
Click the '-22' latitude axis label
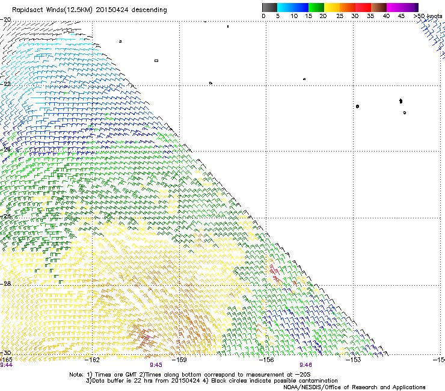5,84
